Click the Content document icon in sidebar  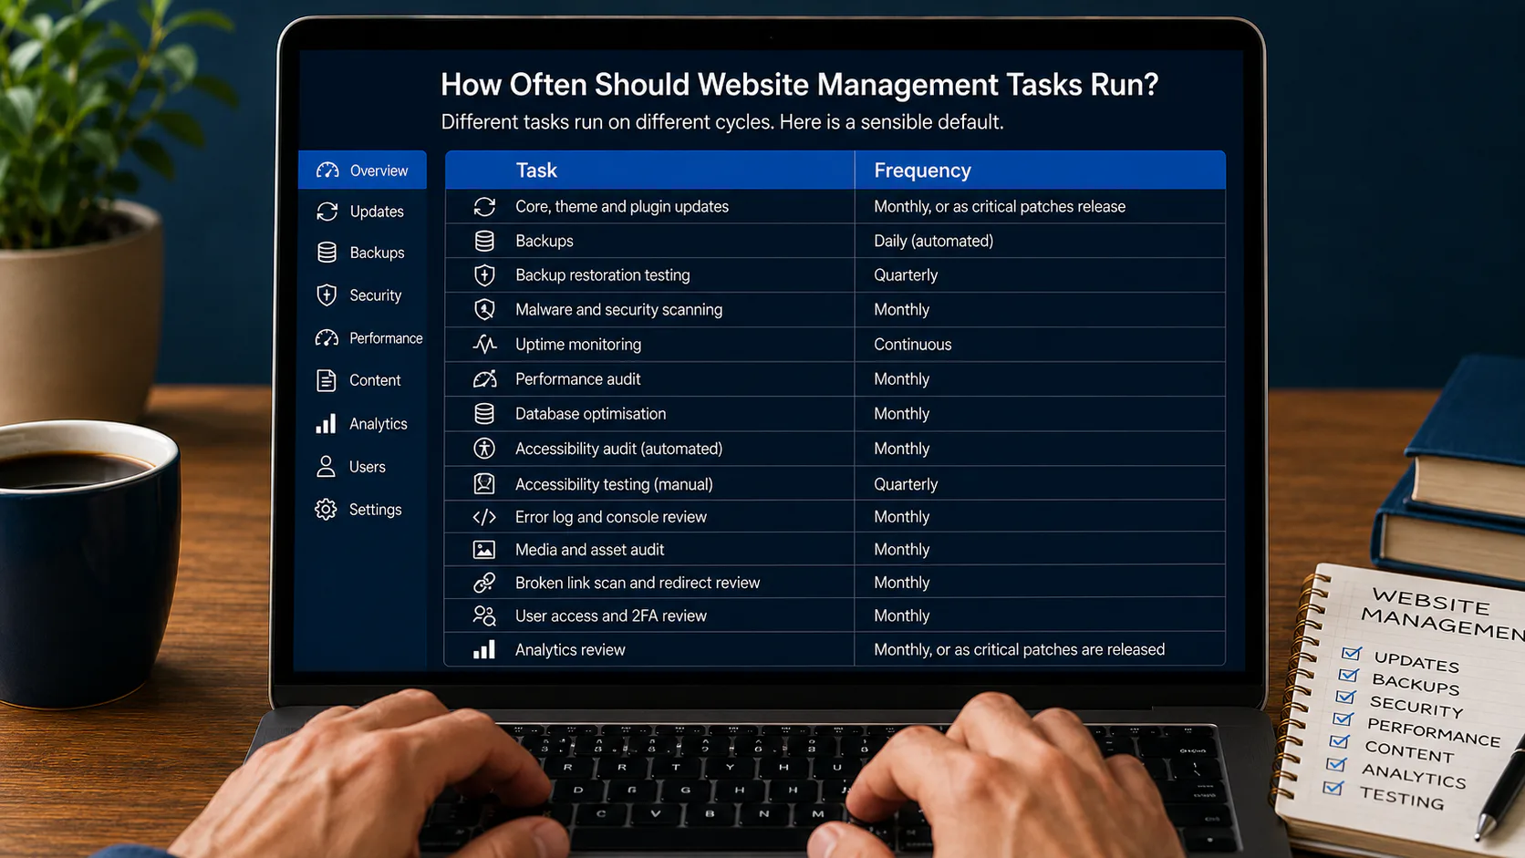click(x=326, y=380)
